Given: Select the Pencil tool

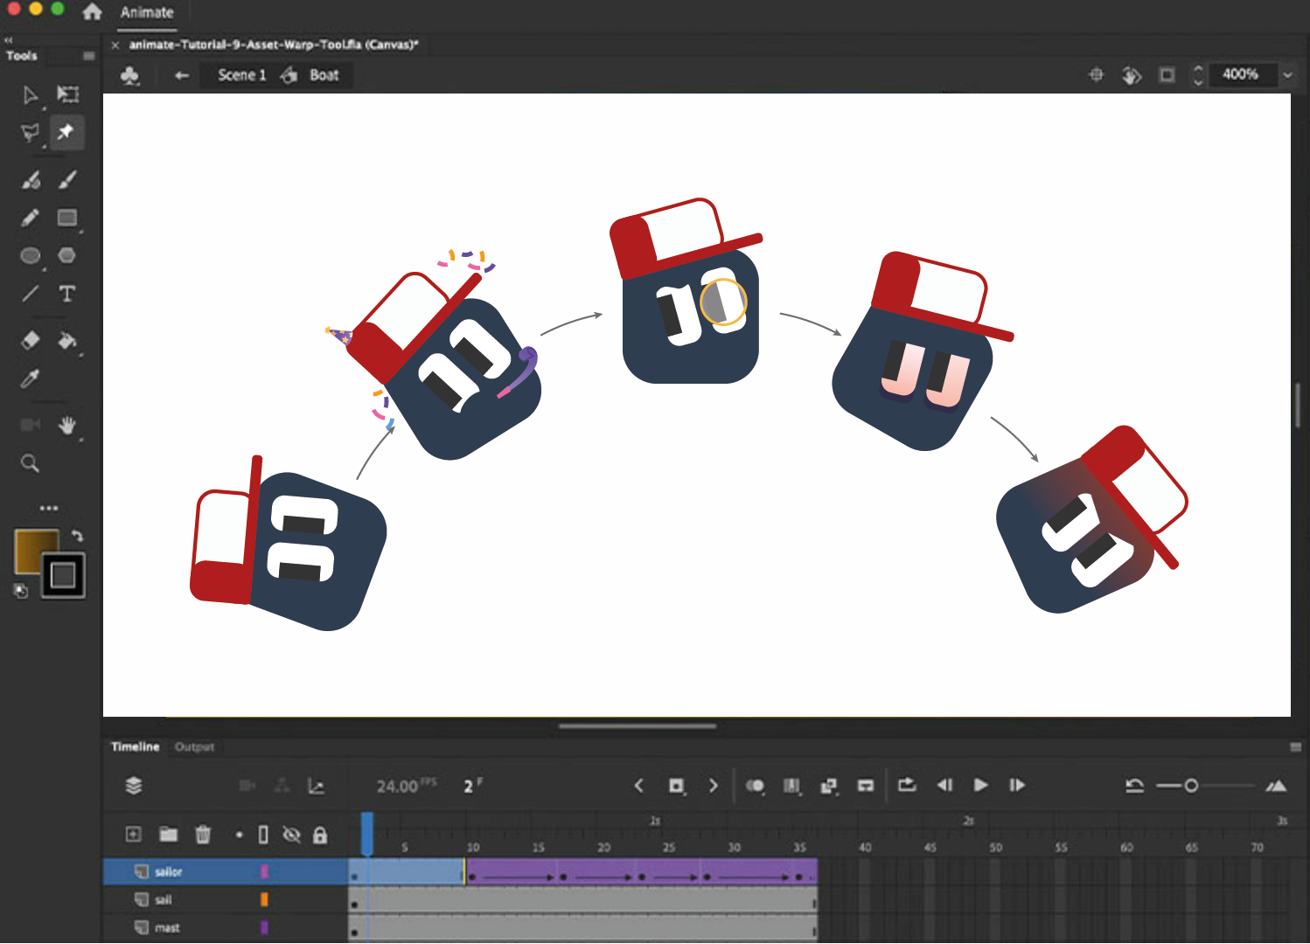Looking at the screenshot, I should tap(30, 218).
